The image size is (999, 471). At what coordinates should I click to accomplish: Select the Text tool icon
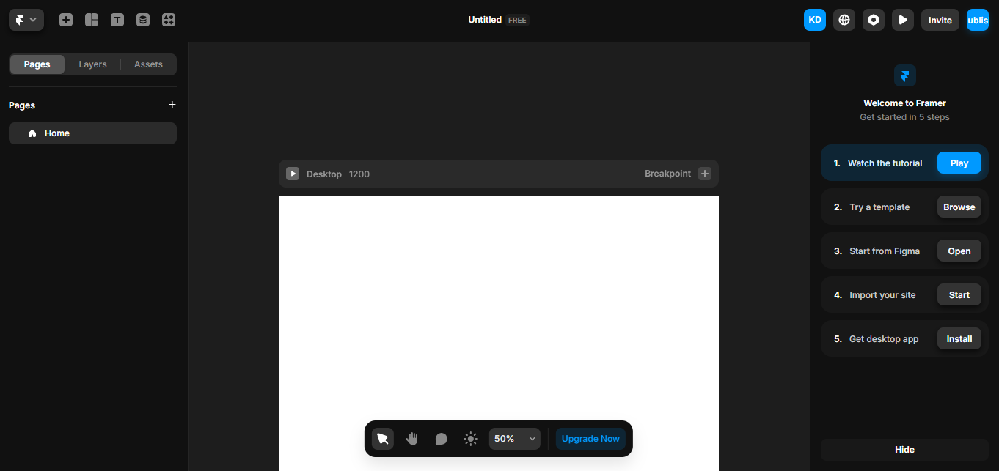pos(117,20)
